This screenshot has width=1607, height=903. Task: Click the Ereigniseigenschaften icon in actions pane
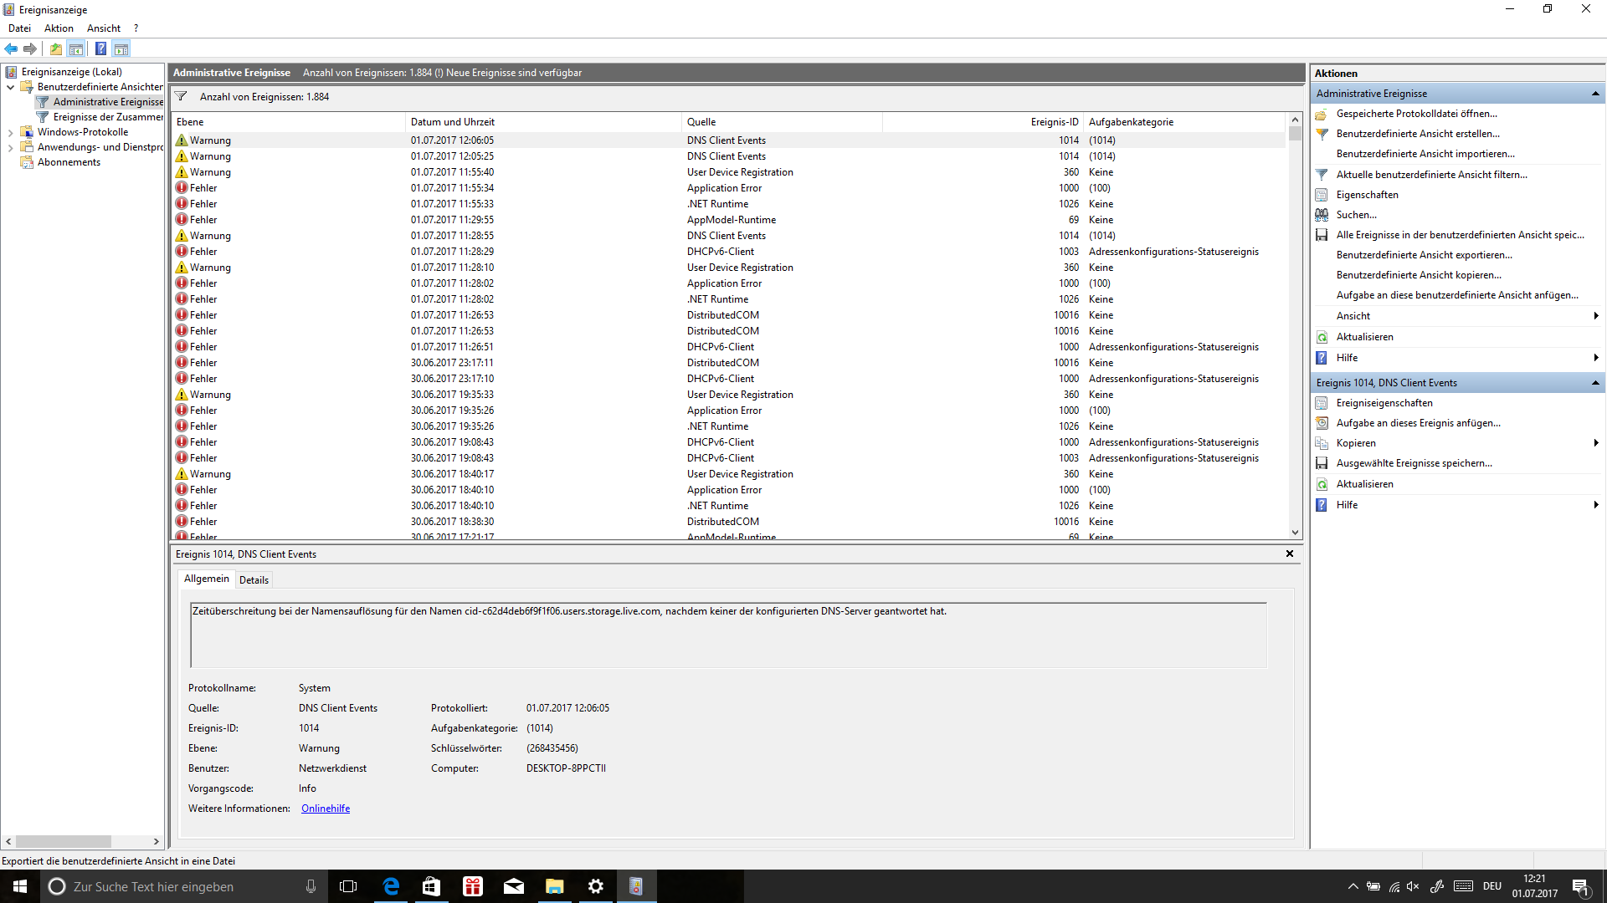[x=1322, y=403]
